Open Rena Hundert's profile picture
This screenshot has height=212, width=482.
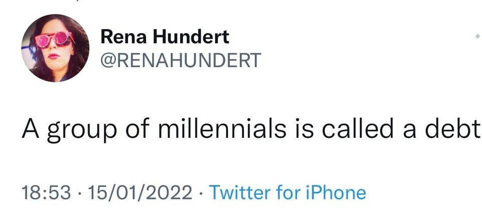(x=56, y=48)
